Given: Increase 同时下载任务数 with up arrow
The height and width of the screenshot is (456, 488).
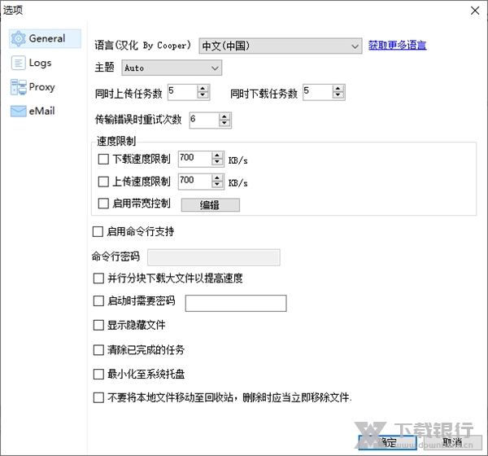Looking at the screenshot, I should click(x=338, y=89).
